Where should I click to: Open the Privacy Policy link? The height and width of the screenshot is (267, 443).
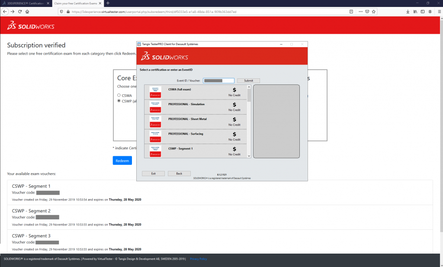[x=198, y=259]
